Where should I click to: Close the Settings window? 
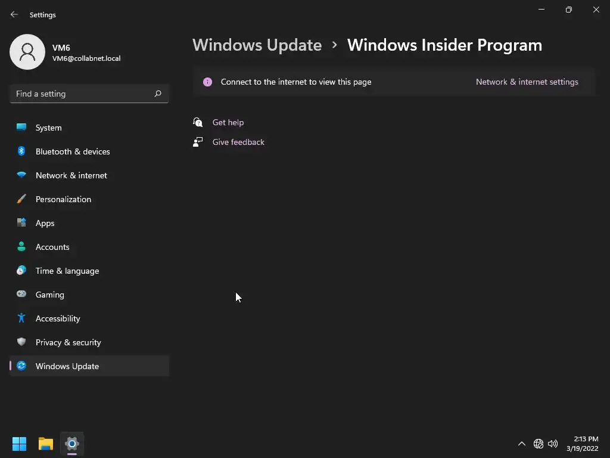click(596, 10)
